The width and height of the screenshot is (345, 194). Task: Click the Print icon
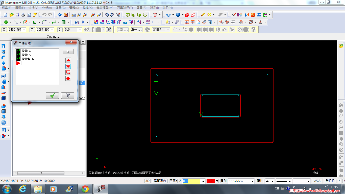23,15
